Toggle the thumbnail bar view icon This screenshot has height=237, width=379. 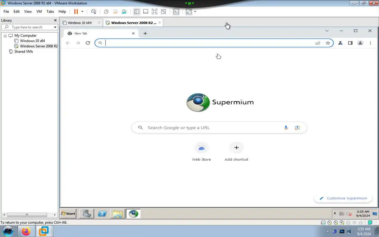(146, 12)
